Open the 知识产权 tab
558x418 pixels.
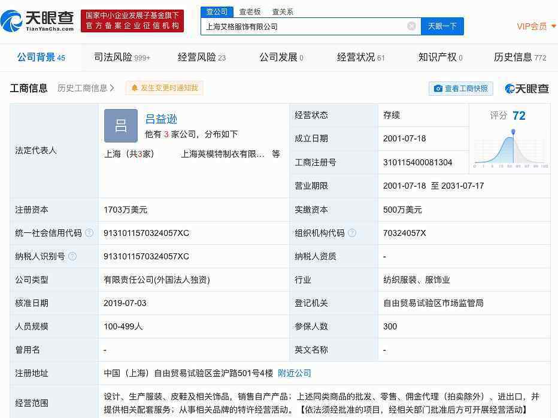[x=440, y=57]
